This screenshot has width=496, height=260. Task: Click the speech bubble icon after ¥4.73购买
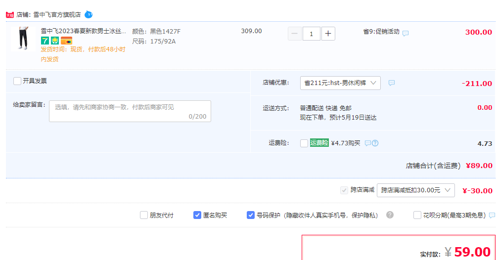point(367,143)
